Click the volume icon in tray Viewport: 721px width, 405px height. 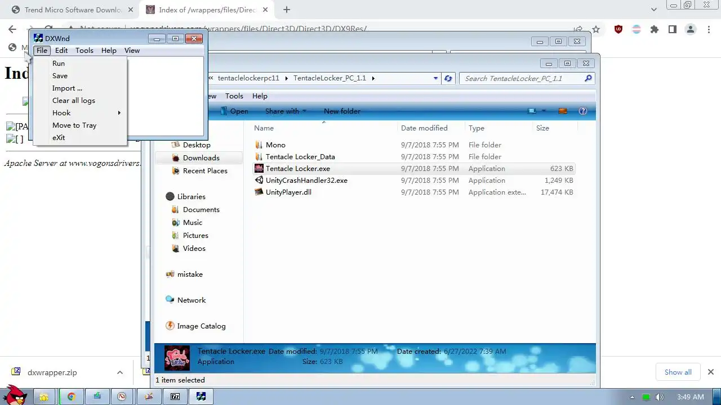tap(660, 397)
